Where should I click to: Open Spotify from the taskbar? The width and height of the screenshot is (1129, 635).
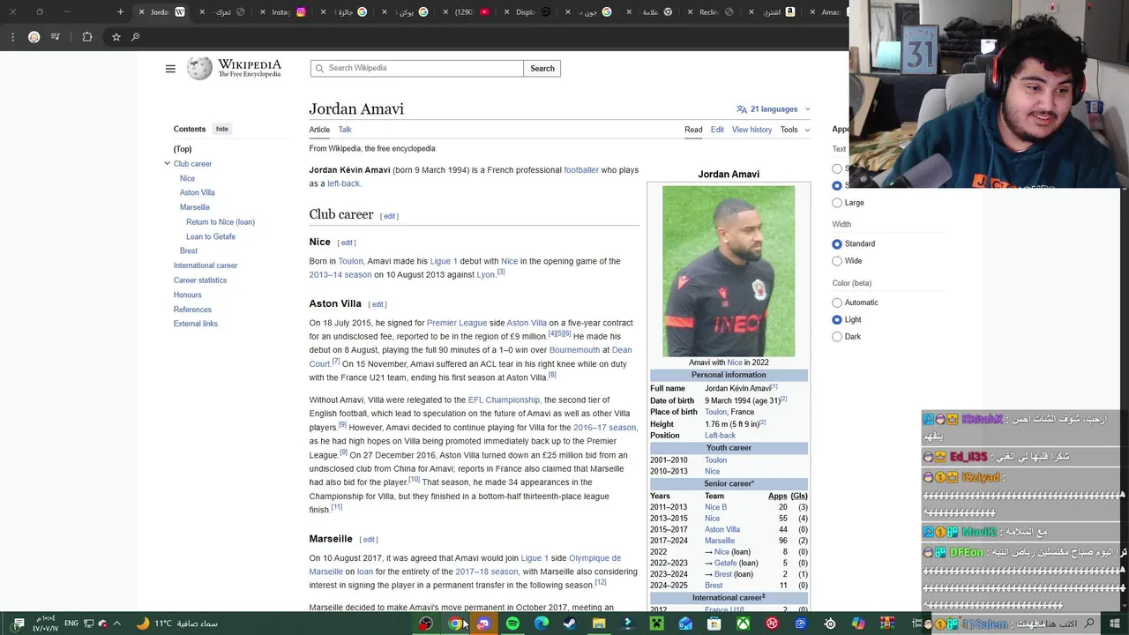click(512, 624)
